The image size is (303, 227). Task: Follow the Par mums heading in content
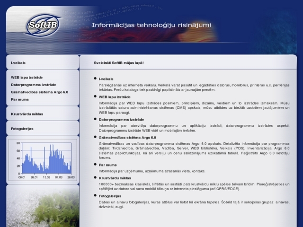pos(108,165)
